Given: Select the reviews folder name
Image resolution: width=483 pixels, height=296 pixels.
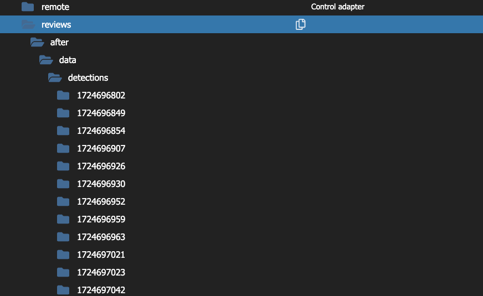Looking at the screenshot, I should 56,24.
